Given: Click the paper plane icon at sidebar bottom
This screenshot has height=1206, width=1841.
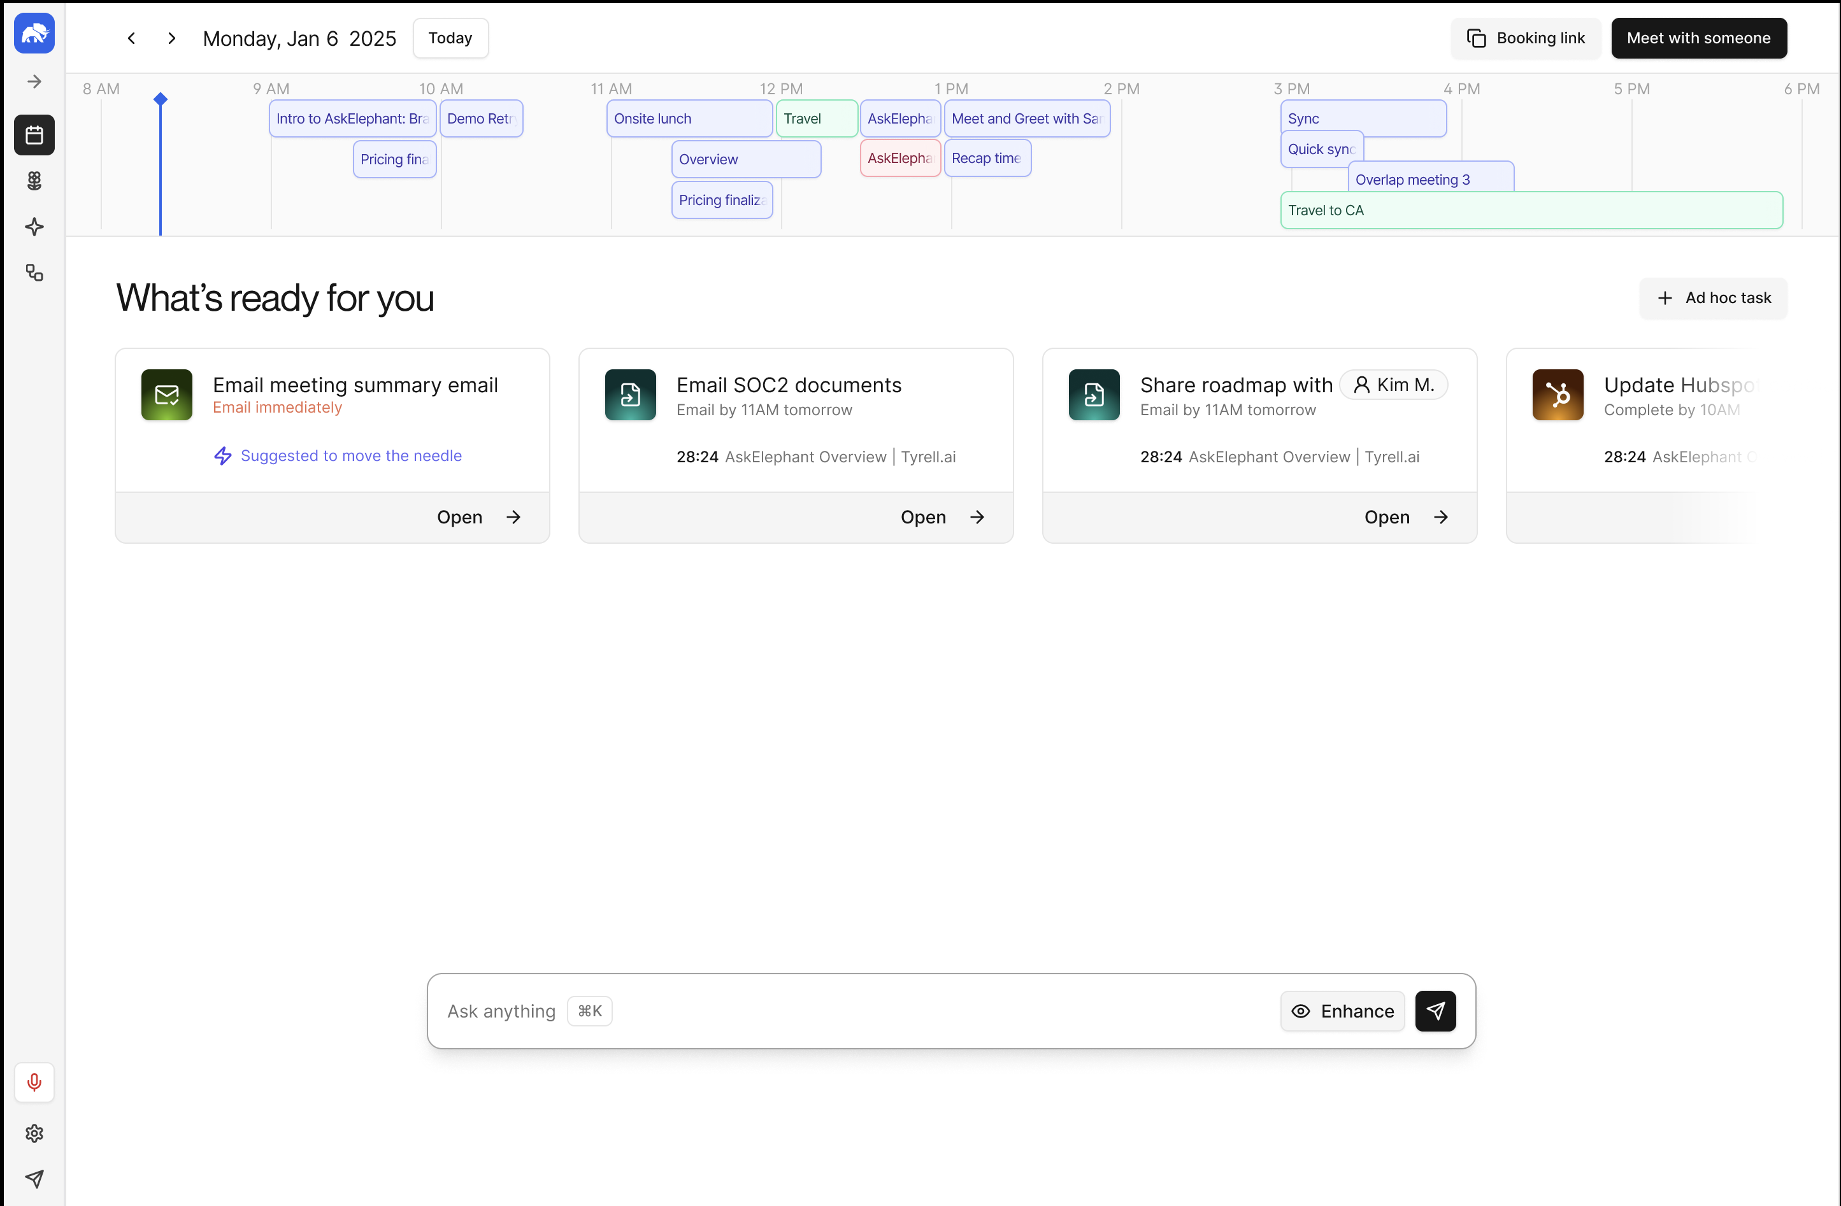Looking at the screenshot, I should (34, 1178).
